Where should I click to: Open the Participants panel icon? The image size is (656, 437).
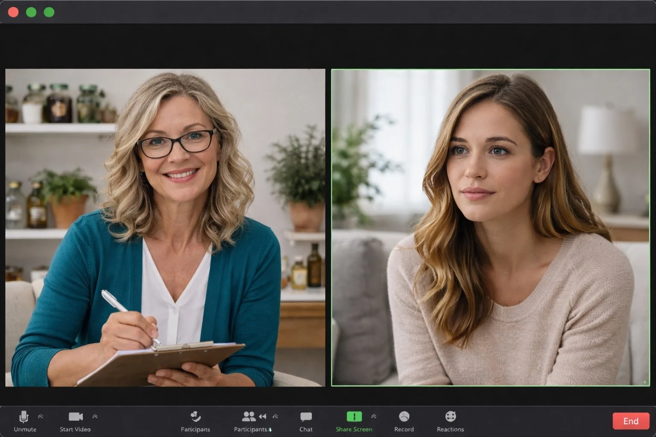coord(195,417)
